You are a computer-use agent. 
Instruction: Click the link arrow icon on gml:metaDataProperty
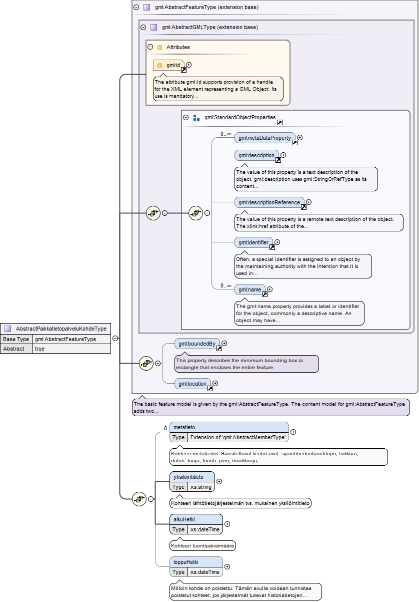click(x=294, y=143)
